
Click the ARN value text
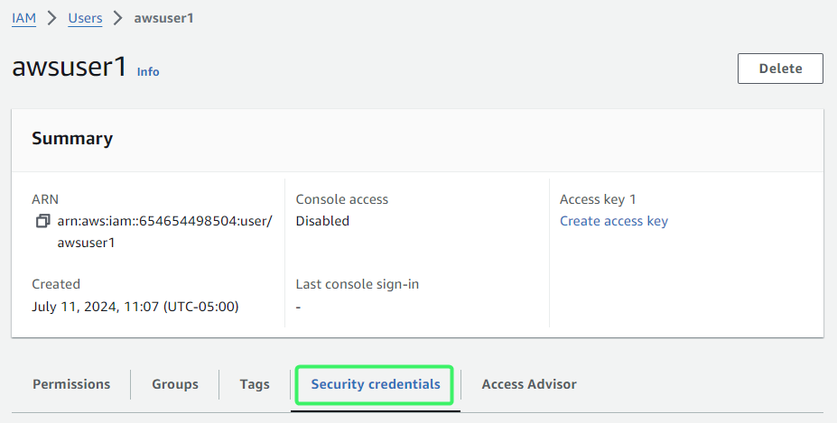click(x=165, y=232)
